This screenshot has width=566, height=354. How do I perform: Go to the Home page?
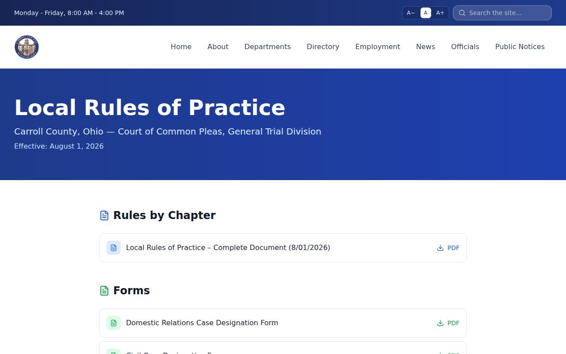(181, 47)
